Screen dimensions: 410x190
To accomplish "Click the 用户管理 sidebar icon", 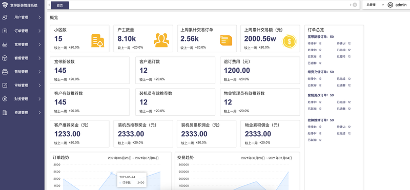I will pos(5,17).
